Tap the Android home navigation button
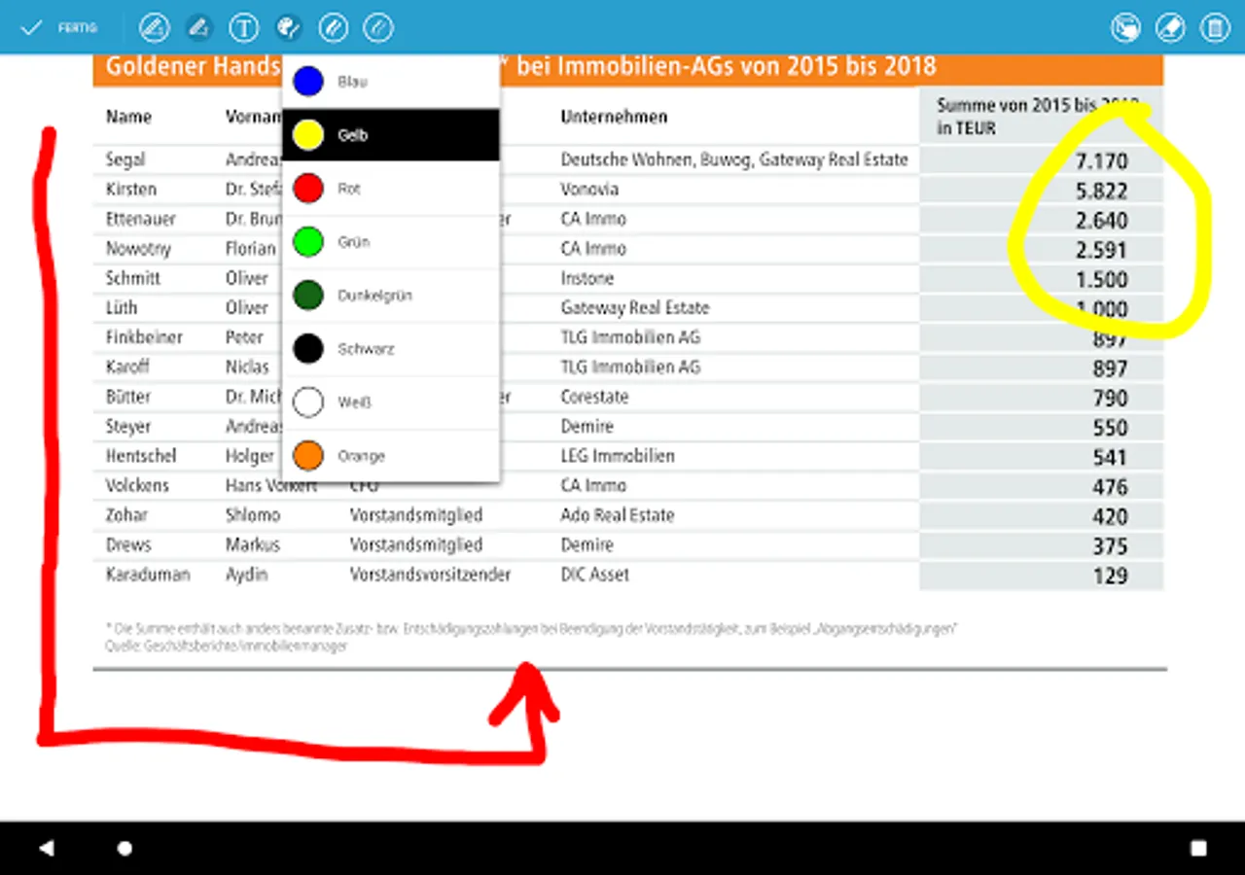 point(124,848)
